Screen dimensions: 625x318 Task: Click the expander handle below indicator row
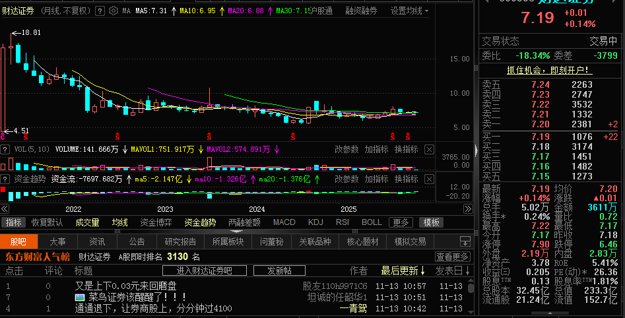pos(236,231)
